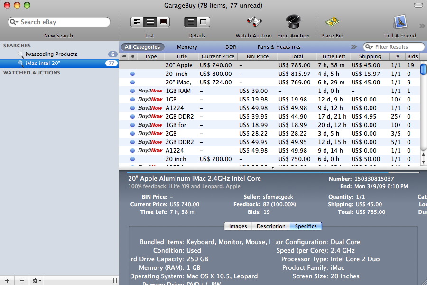Screen dimensions: 427x285
Task: Click BuyItNow badge on the 1GB for row
Action: tap(150, 125)
